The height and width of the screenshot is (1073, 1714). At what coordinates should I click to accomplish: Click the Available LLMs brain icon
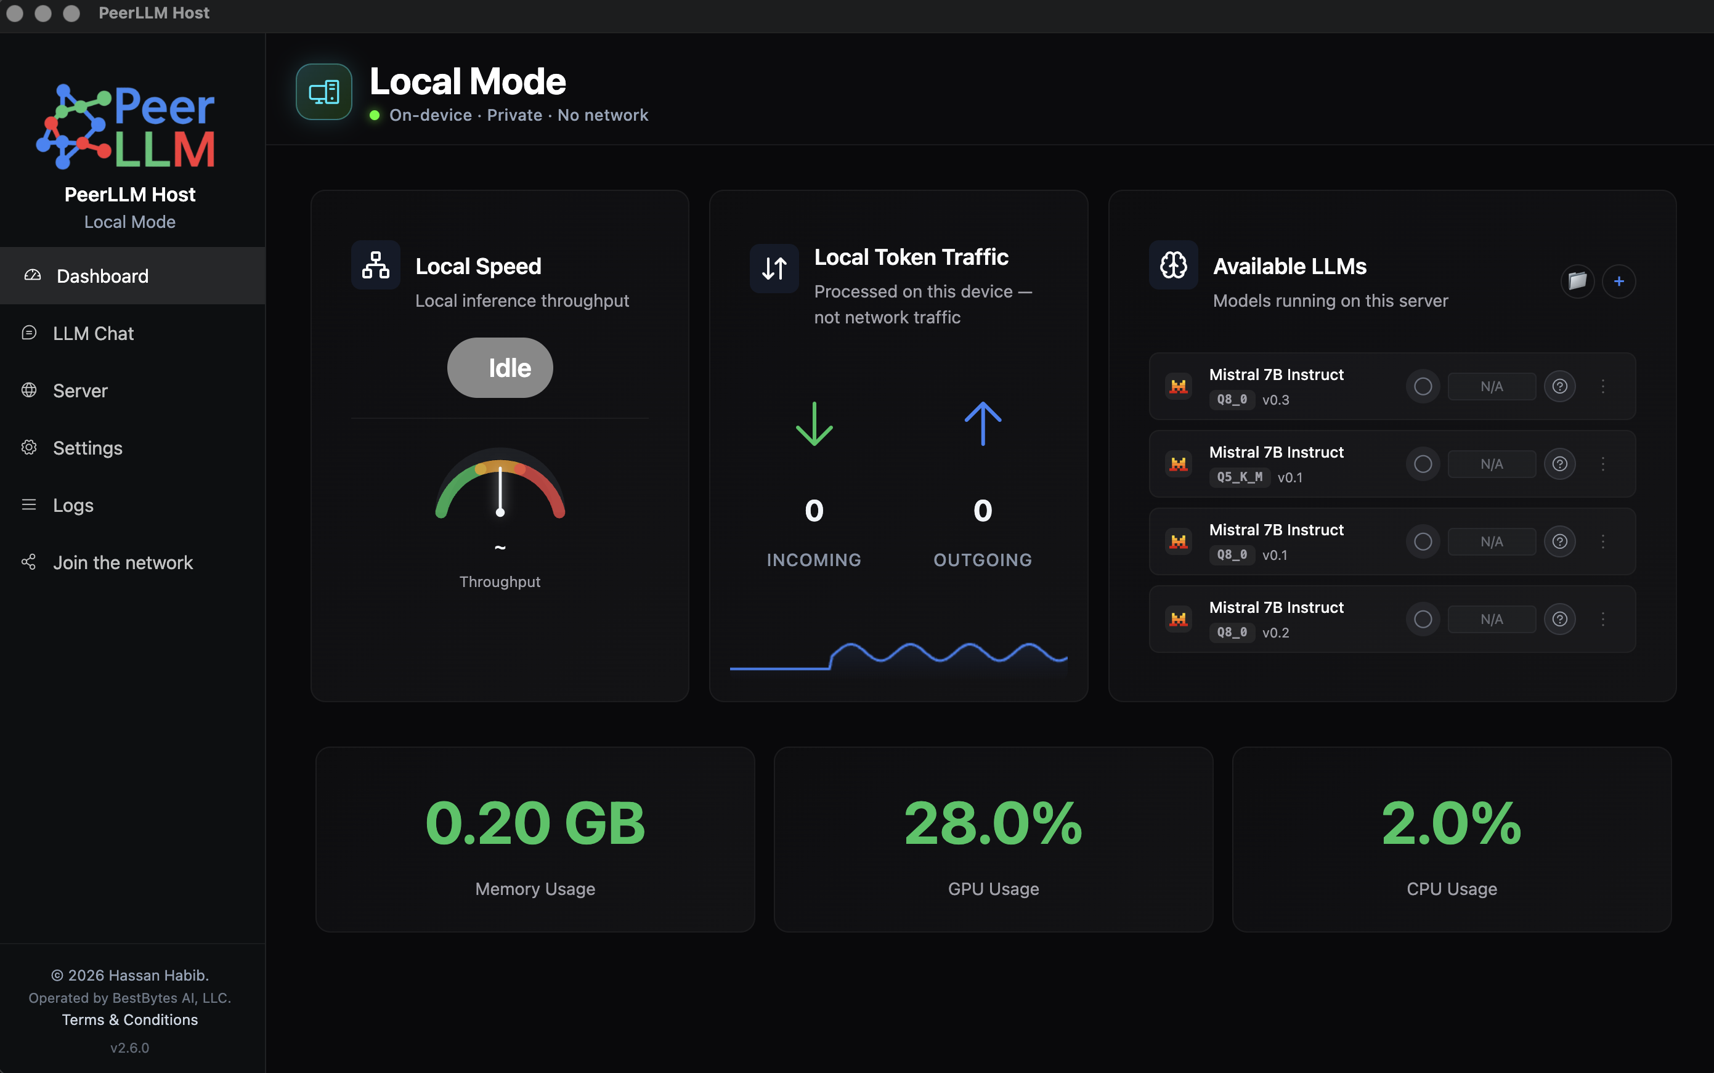click(x=1173, y=265)
